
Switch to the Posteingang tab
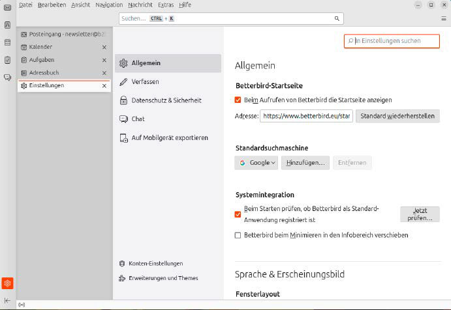tap(64, 34)
